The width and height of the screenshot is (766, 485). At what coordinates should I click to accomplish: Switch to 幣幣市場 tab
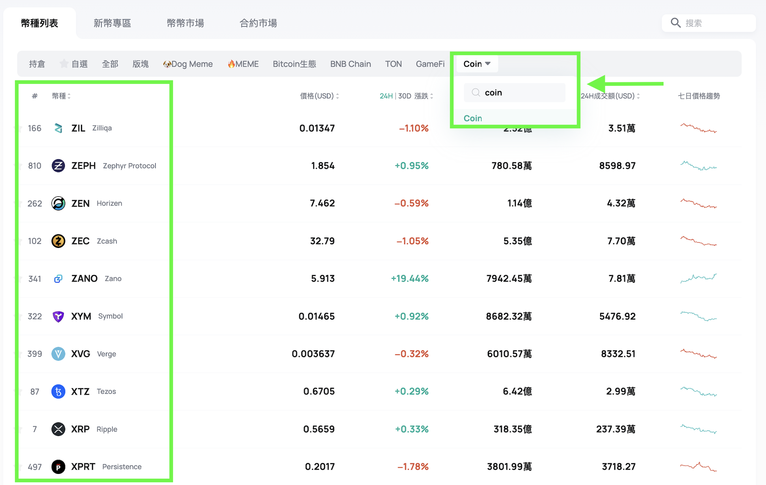click(x=185, y=23)
